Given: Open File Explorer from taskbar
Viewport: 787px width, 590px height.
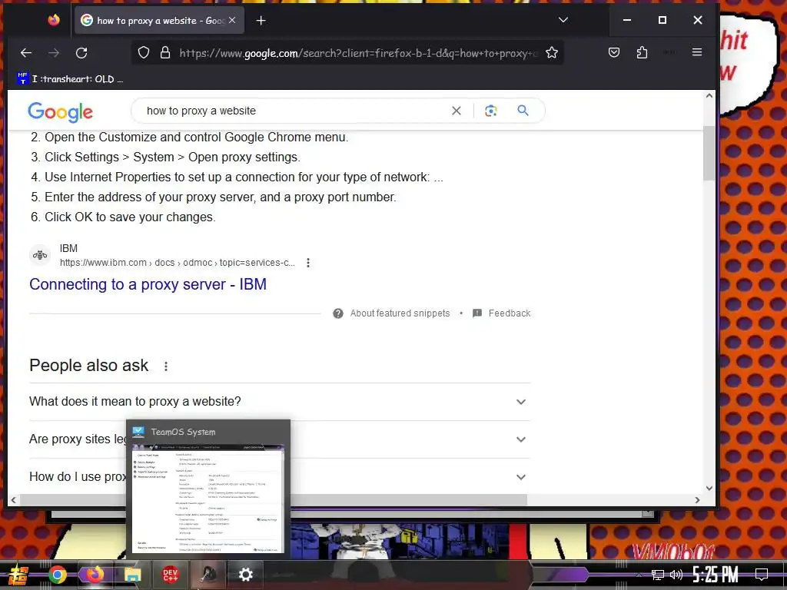Looking at the screenshot, I should coord(132,575).
